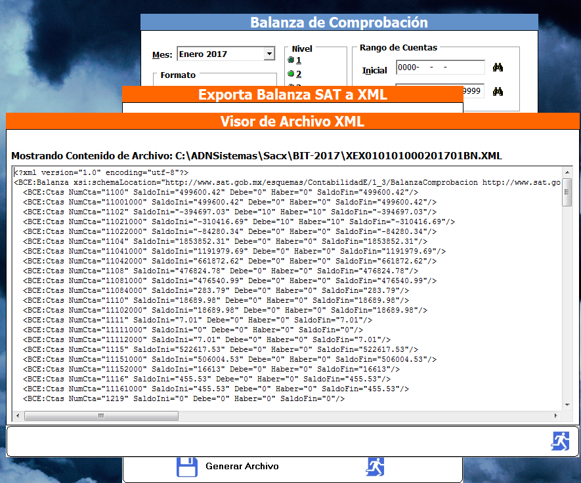Click the line with NumCta="1115"
The image size is (581, 483).
click(x=221, y=349)
